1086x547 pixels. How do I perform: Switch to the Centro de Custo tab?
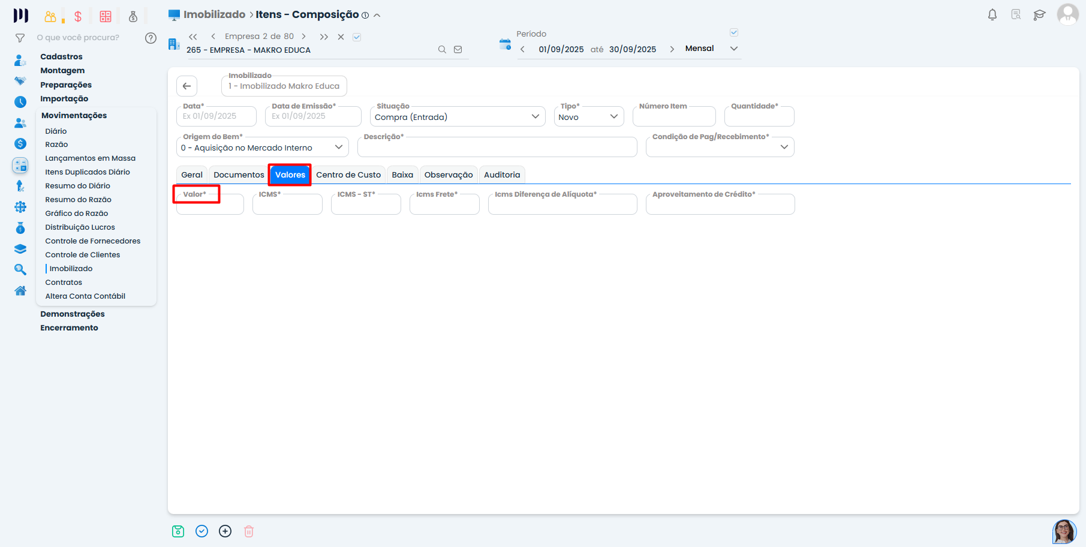348,175
